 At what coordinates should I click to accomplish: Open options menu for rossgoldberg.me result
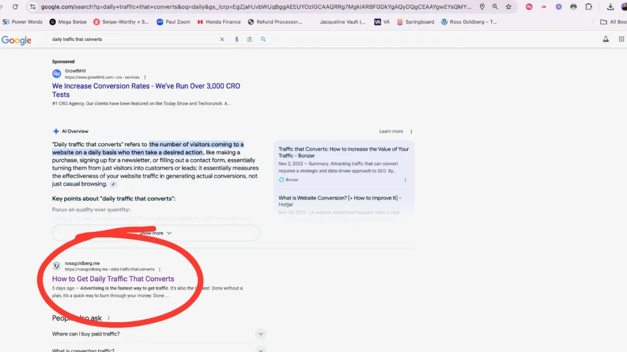pyautogui.click(x=160, y=269)
